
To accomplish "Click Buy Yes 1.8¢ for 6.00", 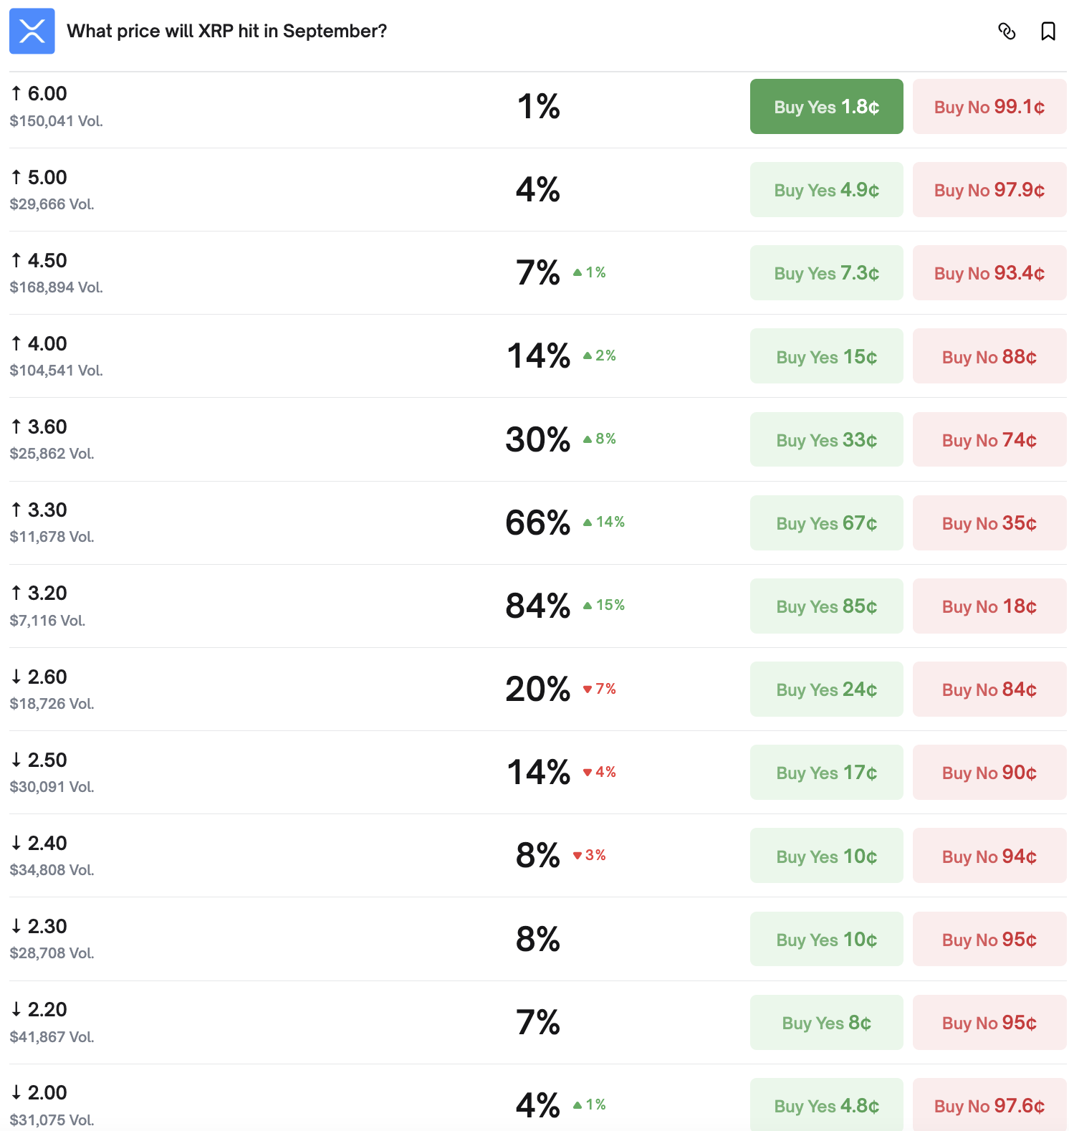I will point(826,107).
